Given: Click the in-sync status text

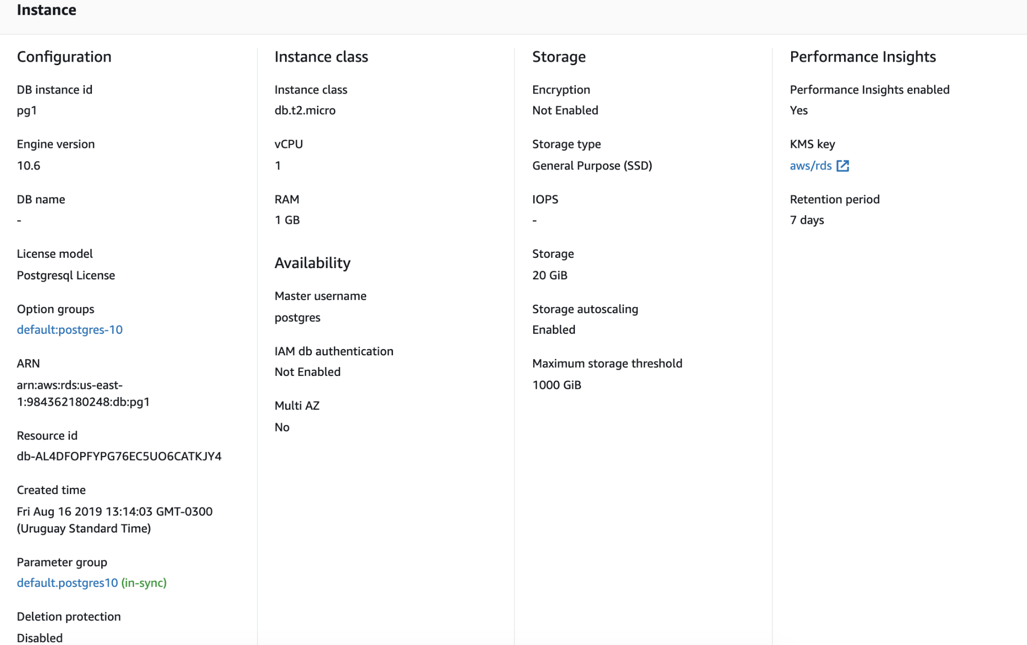Looking at the screenshot, I should [144, 583].
